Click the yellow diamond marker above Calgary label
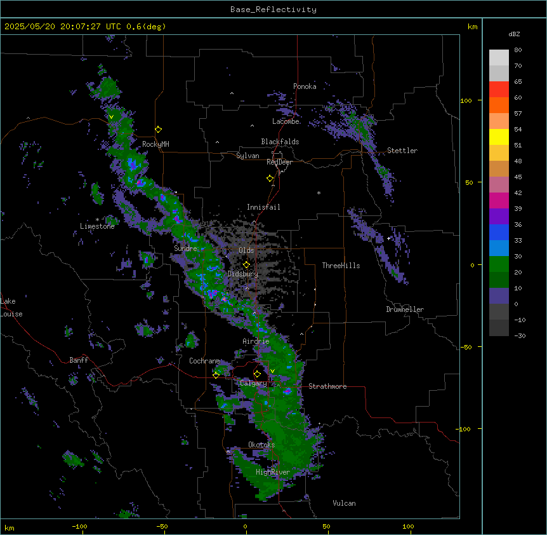The image size is (547, 535). coord(257,374)
